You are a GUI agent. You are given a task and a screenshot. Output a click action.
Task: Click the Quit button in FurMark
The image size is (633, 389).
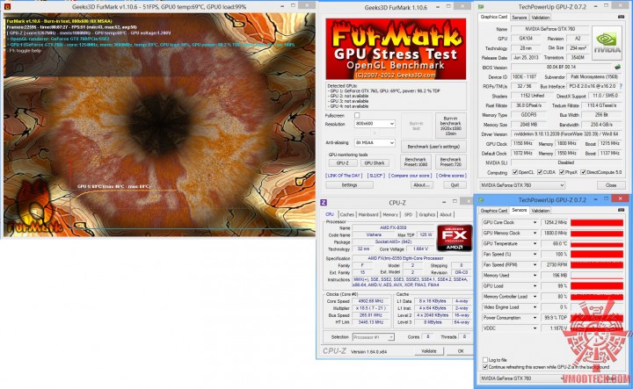click(x=455, y=185)
